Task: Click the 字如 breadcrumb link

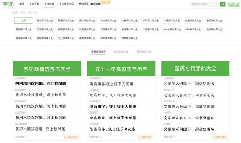Action: pyautogui.click(x=23, y=12)
